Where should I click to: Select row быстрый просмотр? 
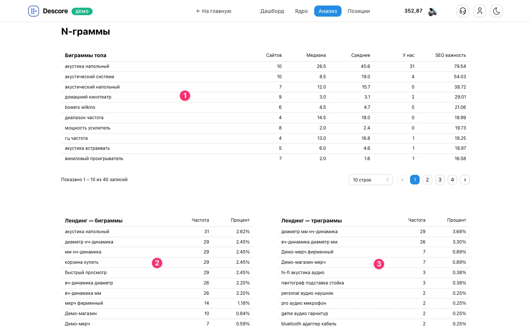click(157, 273)
